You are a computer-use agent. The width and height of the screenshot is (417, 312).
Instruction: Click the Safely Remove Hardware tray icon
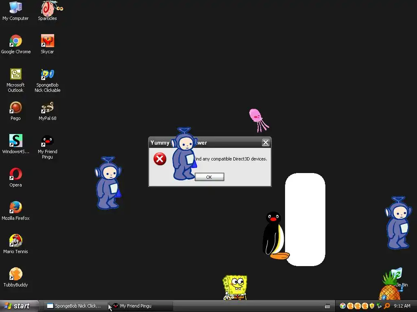click(x=379, y=306)
